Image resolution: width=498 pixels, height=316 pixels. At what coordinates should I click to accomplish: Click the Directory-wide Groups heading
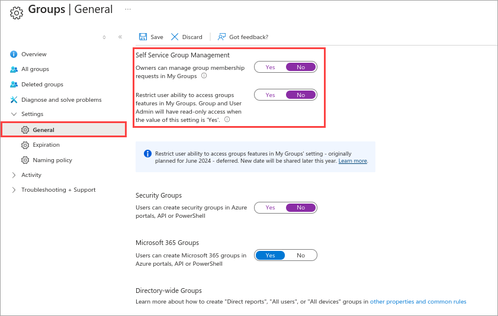tap(169, 291)
